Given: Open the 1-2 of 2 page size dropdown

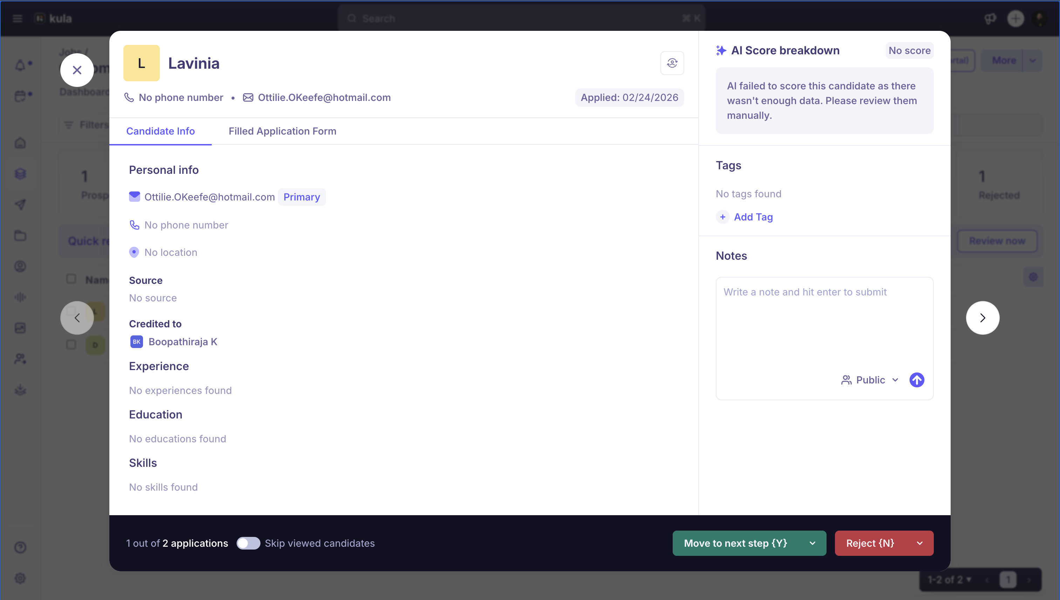Looking at the screenshot, I should click(949, 580).
